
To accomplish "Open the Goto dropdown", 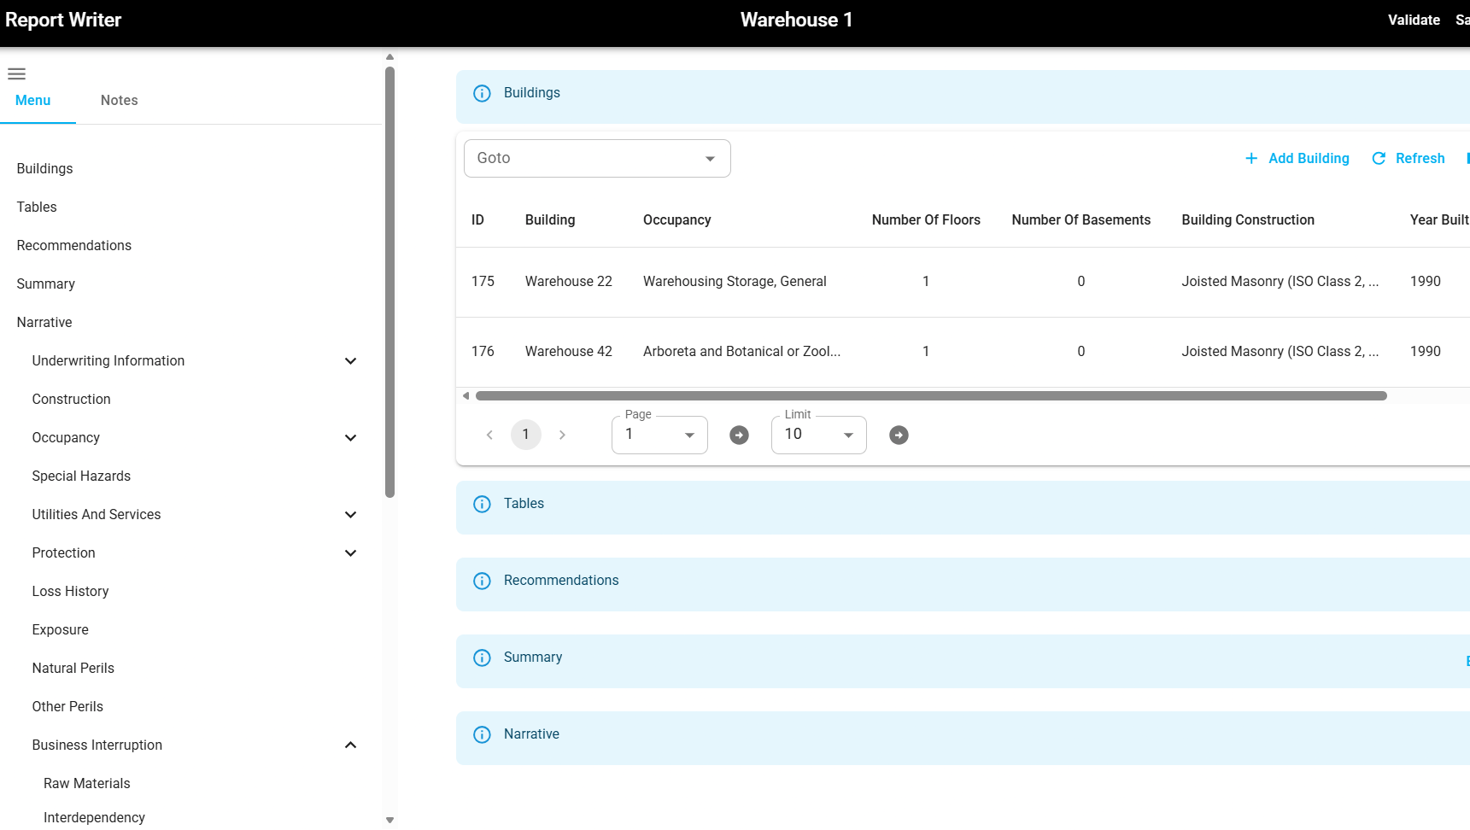I will (597, 159).
